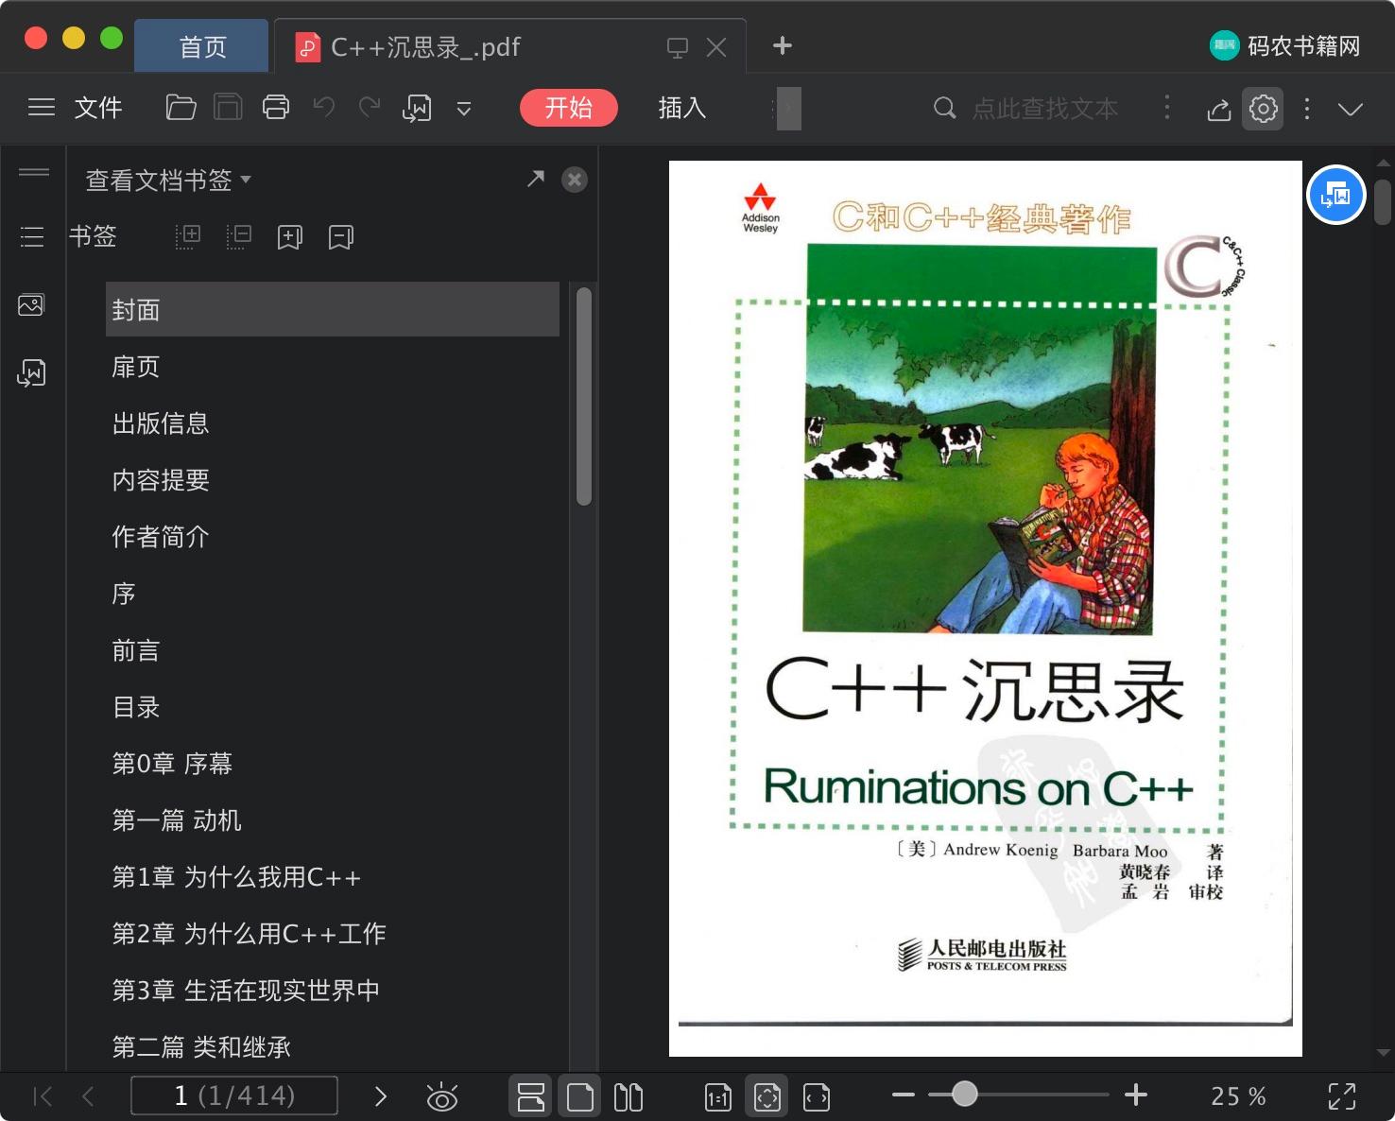Switch to the 首页 tab
1395x1121 pixels.
pyautogui.click(x=202, y=46)
